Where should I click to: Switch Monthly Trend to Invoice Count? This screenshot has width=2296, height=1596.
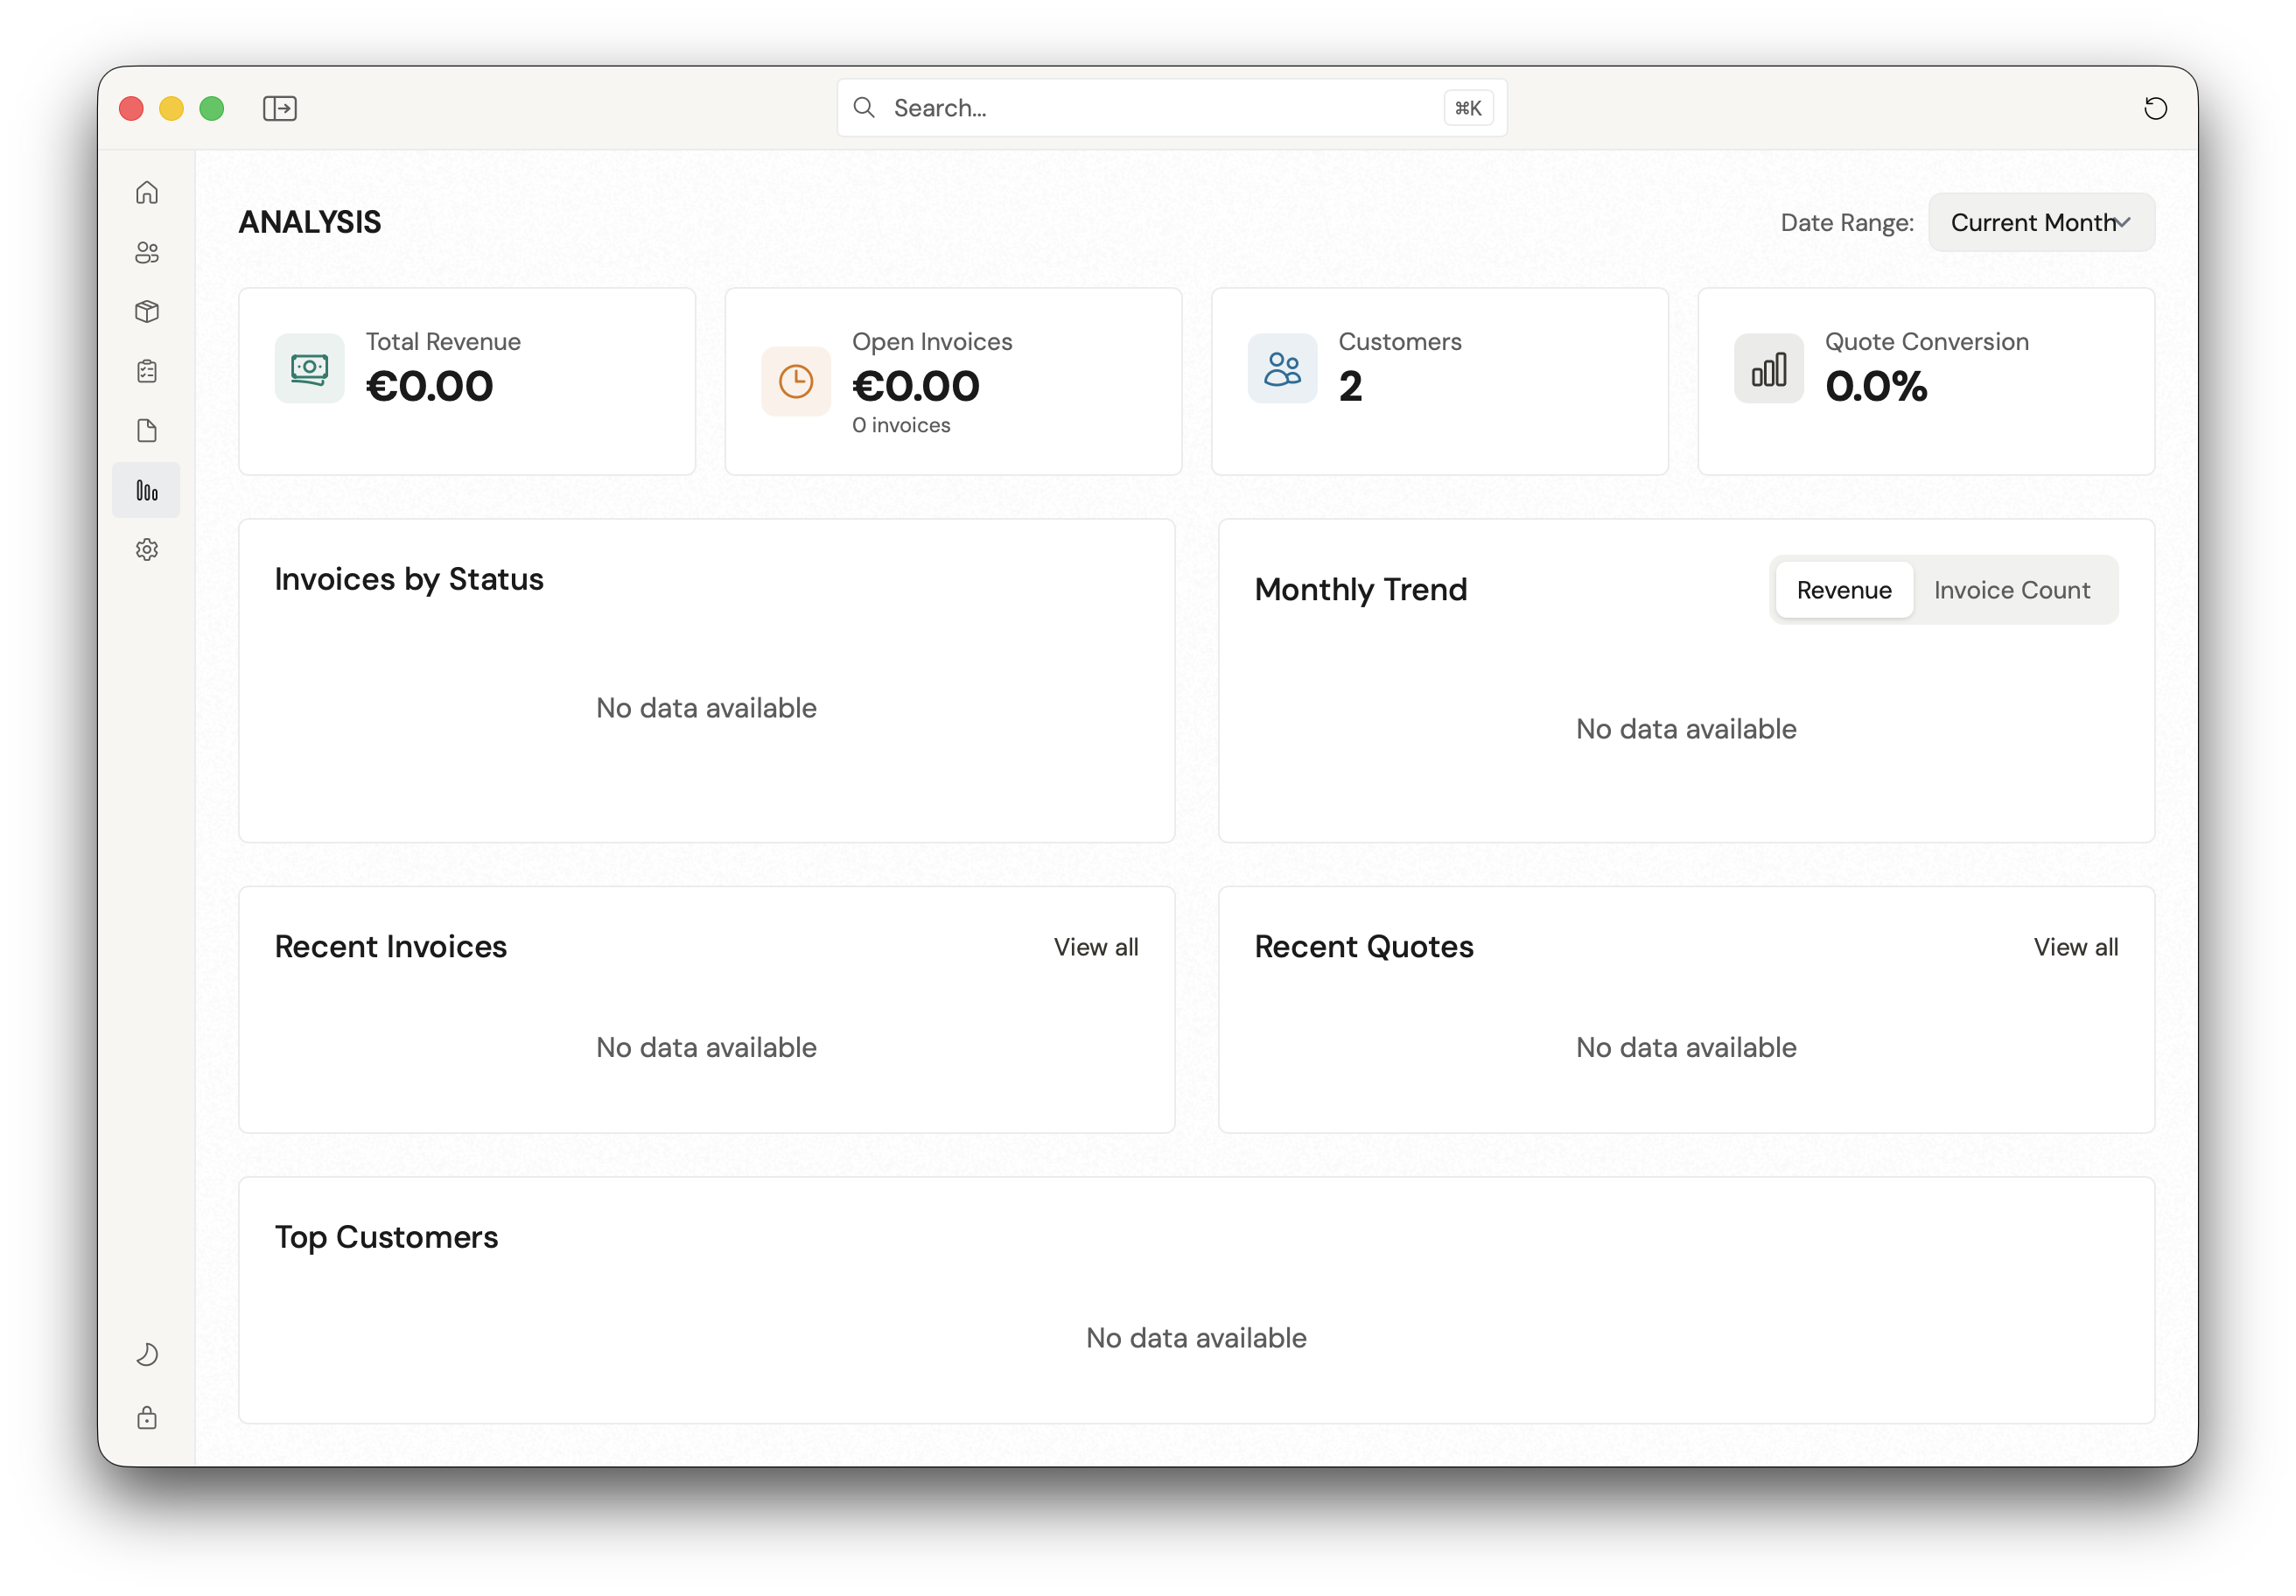tap(2011, 590)
